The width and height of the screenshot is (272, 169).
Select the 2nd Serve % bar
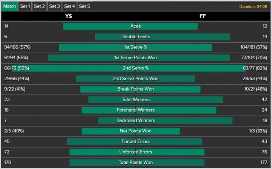129,68
